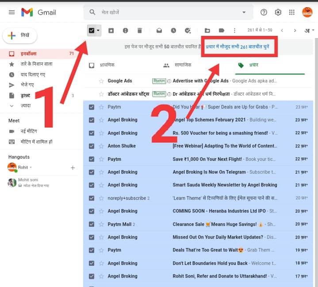318x287 pixels.
Task: Uncheck Smart Sauda Weekly Newsletter email
Action: point(92,185)
